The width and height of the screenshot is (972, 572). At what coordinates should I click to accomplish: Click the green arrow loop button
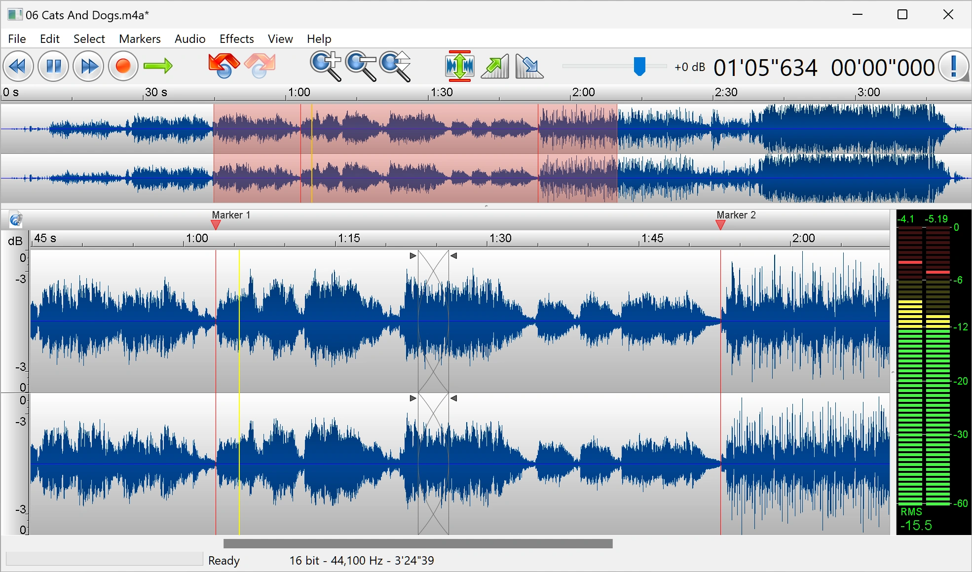tap(158, 66)
